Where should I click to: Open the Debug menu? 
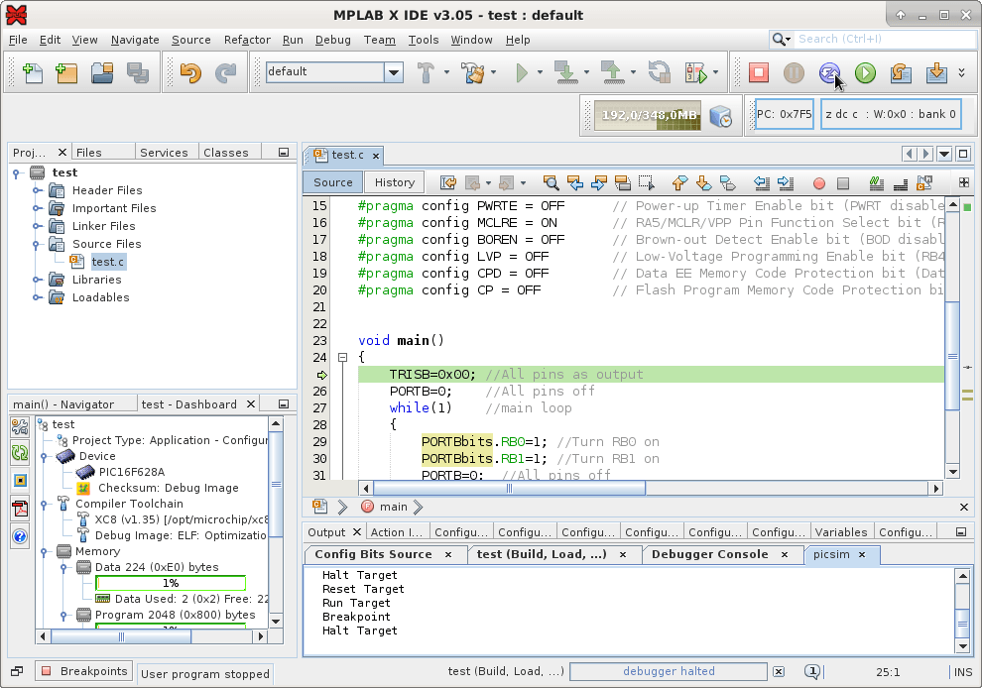332,40
